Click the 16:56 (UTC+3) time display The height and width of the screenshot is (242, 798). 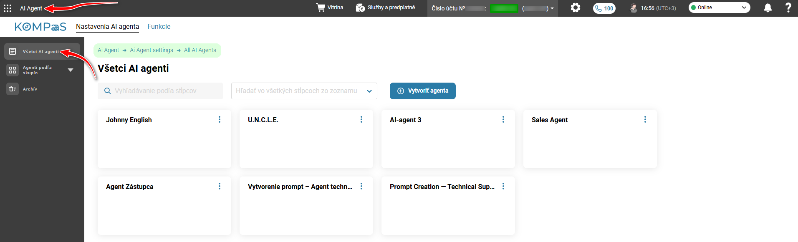coord(658,8)
